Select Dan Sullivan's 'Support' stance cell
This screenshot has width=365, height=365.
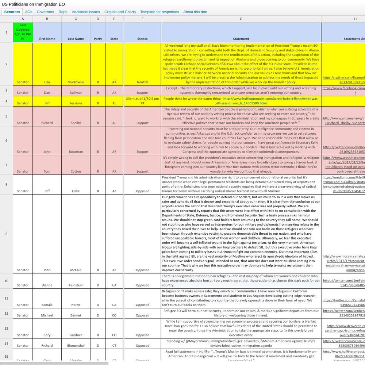point(142,91)
